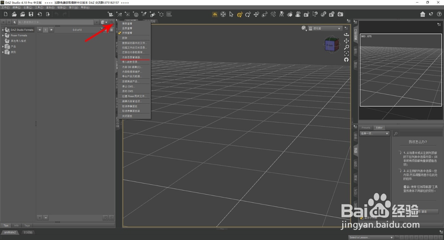Image resolution: width=444 pixels, height=240 pixels.
Task: Switch to the Presets tab
Action: click(x=365, y=128)
